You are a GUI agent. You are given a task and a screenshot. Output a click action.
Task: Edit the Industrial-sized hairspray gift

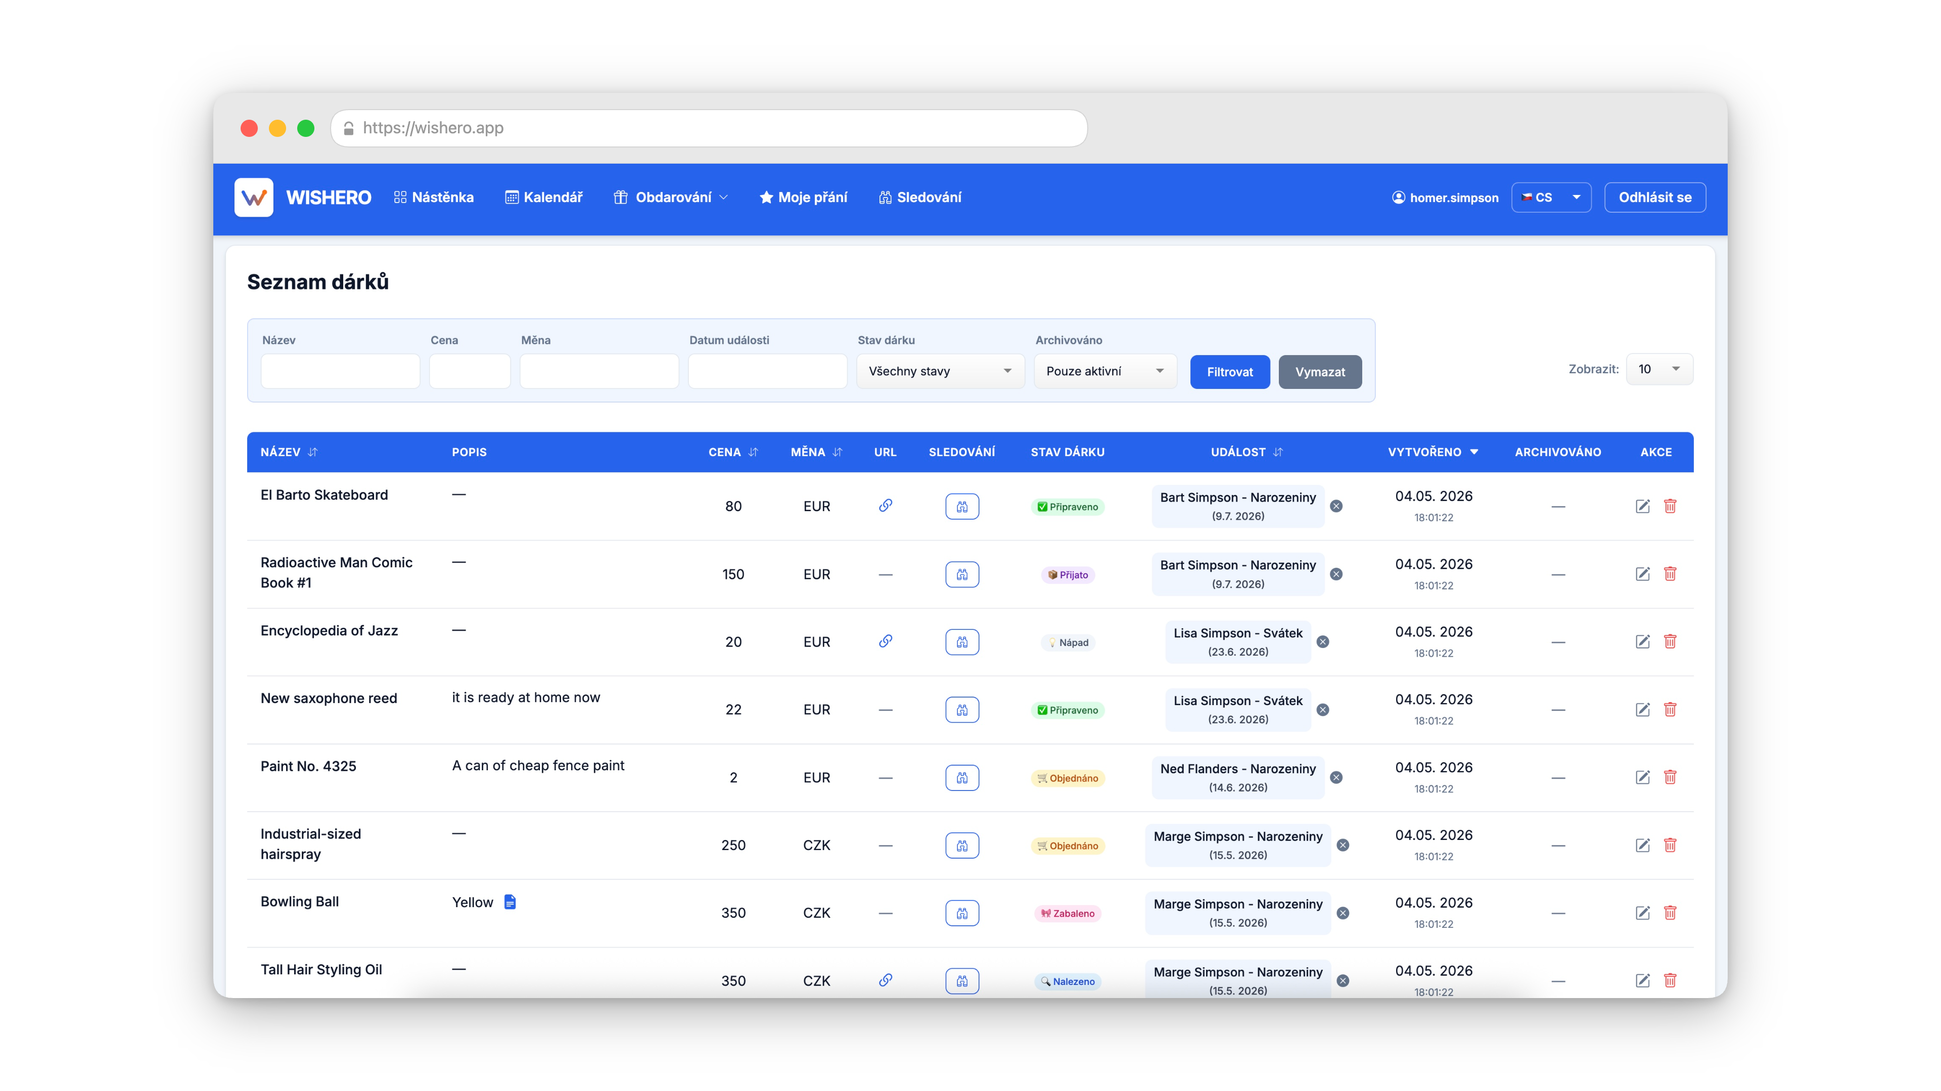point(1643,845)
